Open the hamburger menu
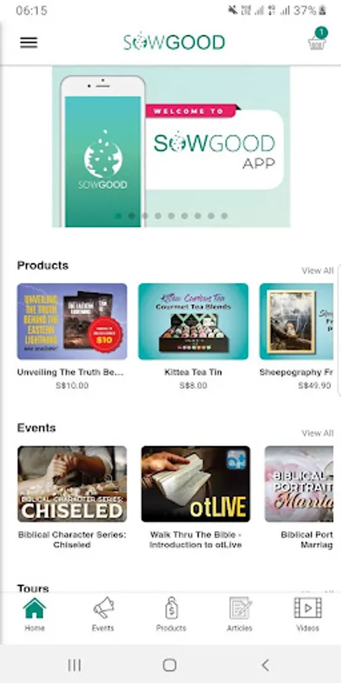 (x=29, y=42)
